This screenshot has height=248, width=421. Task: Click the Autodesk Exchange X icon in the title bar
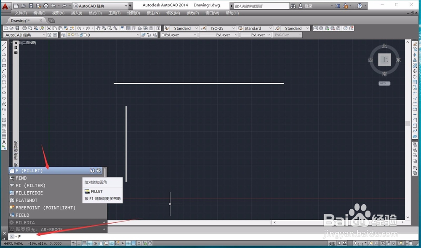[338, 6]
